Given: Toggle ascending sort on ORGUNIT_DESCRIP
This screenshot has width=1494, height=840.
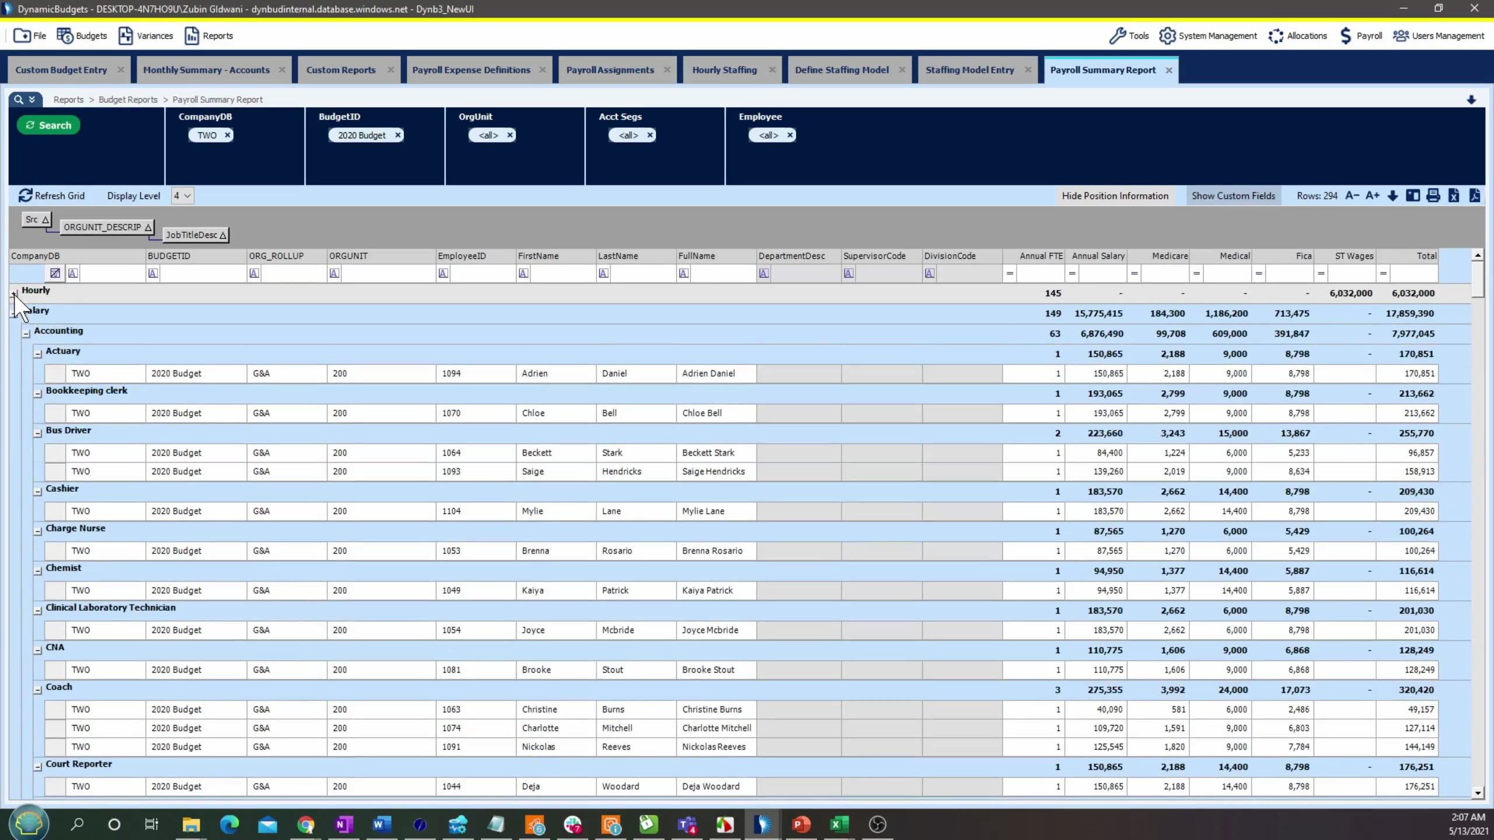Looking at the screenshot, I should (148, 228).
